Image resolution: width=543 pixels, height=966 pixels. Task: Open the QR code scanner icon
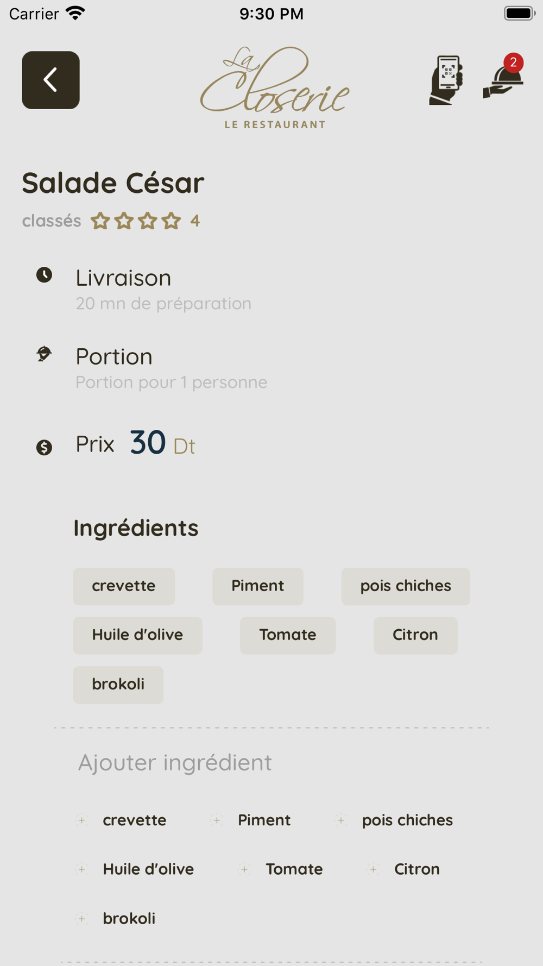pos(446,80)
